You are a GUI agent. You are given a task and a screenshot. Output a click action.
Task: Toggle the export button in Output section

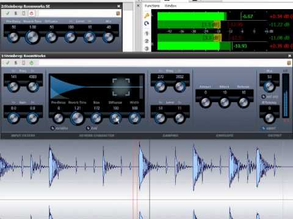click(x=264, y=128)
